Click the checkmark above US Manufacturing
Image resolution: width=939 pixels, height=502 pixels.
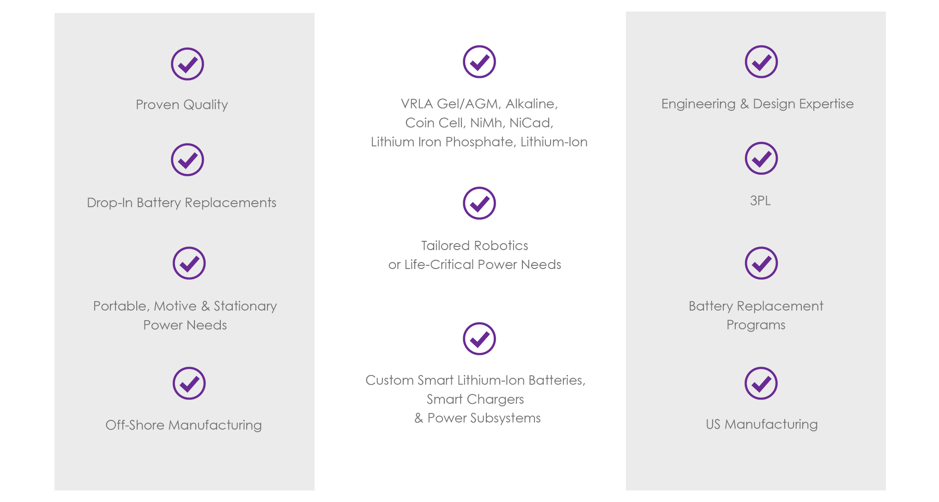click(x=761, y=383)
